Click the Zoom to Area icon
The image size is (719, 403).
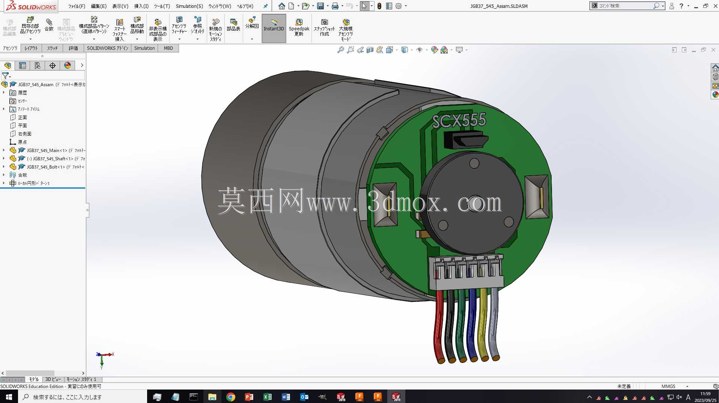[x=350, y=50]
